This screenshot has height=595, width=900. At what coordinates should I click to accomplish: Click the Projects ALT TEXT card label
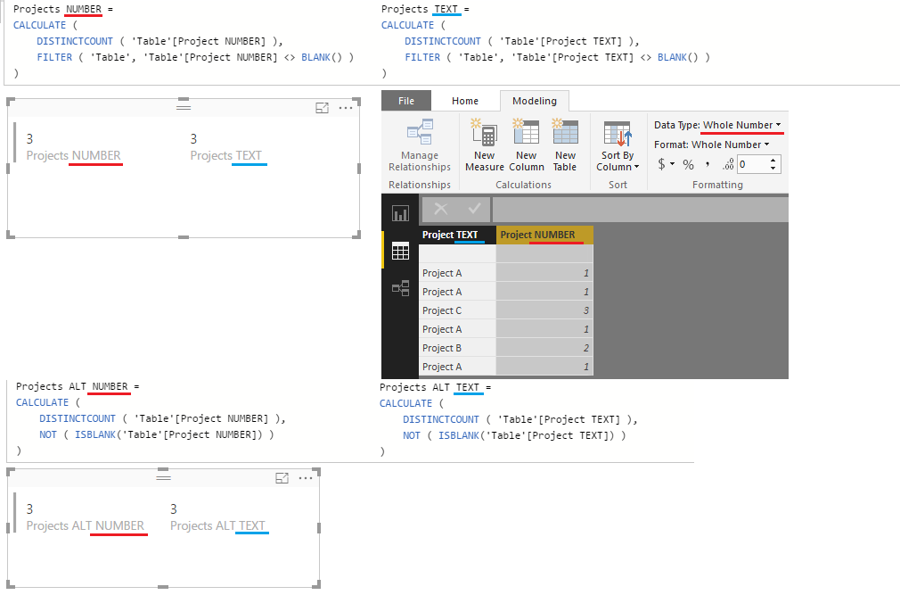tap(217, 525)
